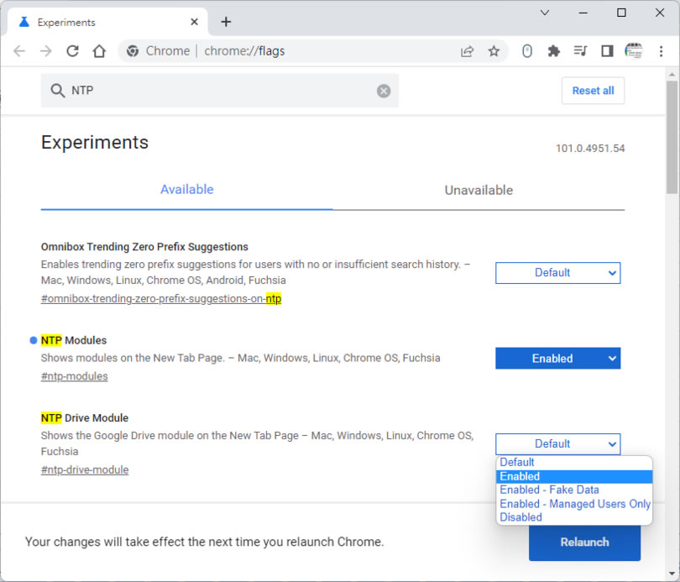680x582 pixels.
Task: Minimize the Chrome window
Action: pos(583,13)
